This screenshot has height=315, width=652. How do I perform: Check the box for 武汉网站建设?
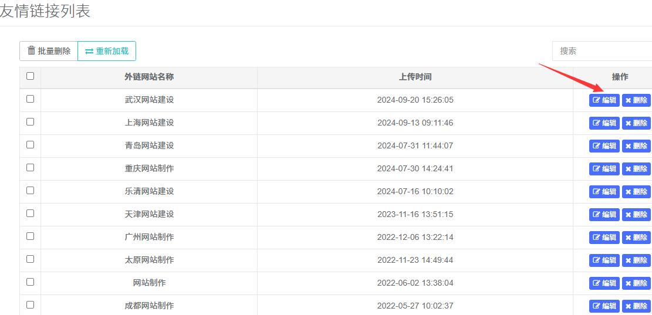point(31,99)
